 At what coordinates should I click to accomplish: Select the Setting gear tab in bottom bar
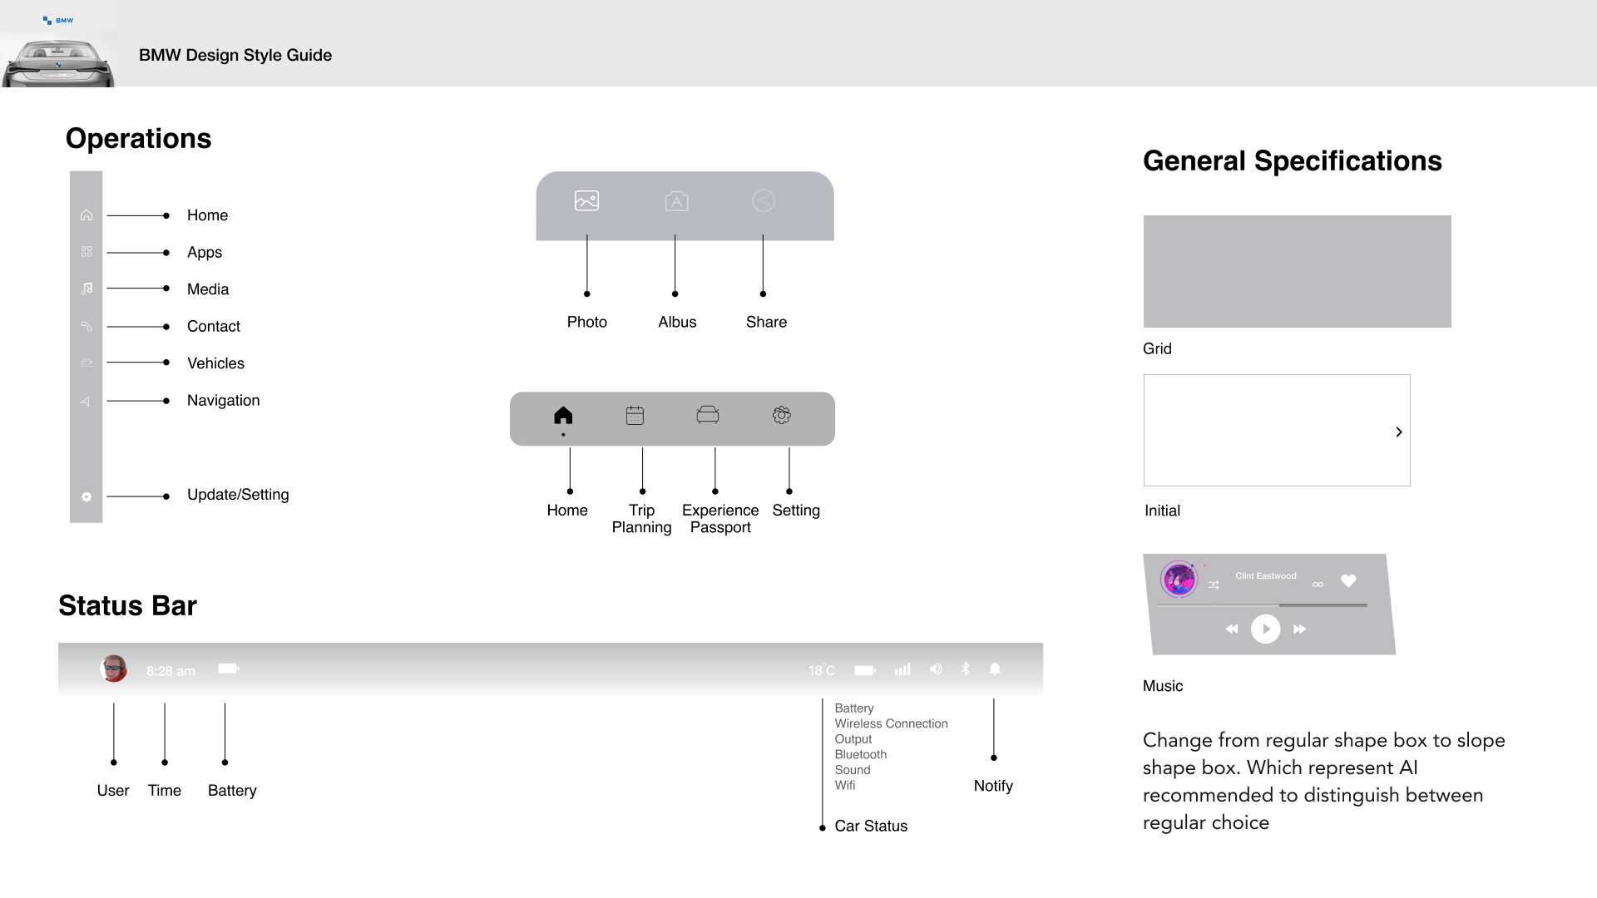pyautogui.click(x=781, y=415)
